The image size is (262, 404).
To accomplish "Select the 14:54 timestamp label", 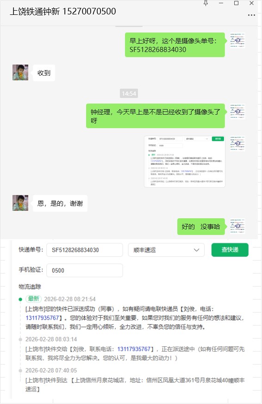I will pyautogui.click(x=129, y=93).
